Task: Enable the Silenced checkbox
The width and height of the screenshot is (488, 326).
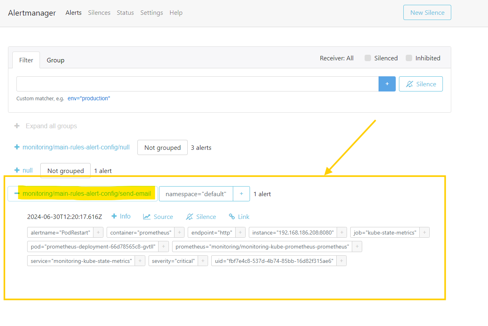Action: coord(368,58)
